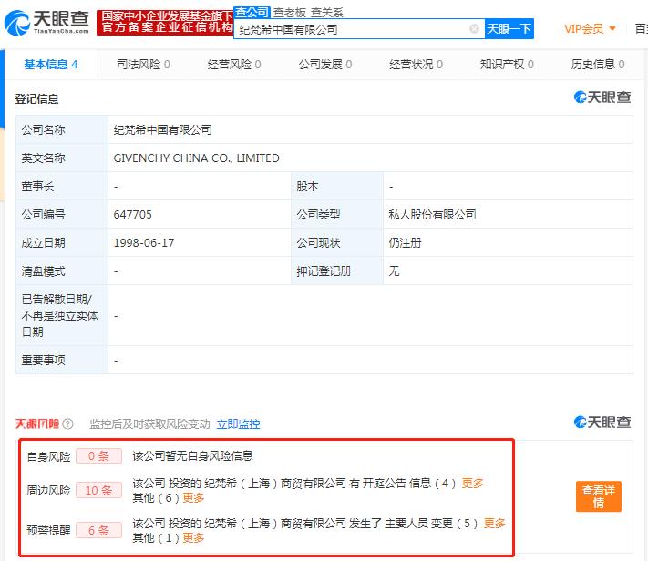Open the 历史信息 0 tab

coord(598,65)
